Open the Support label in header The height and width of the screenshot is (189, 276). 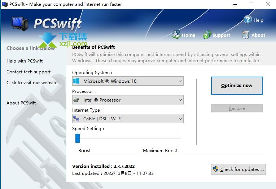point(221,35)
